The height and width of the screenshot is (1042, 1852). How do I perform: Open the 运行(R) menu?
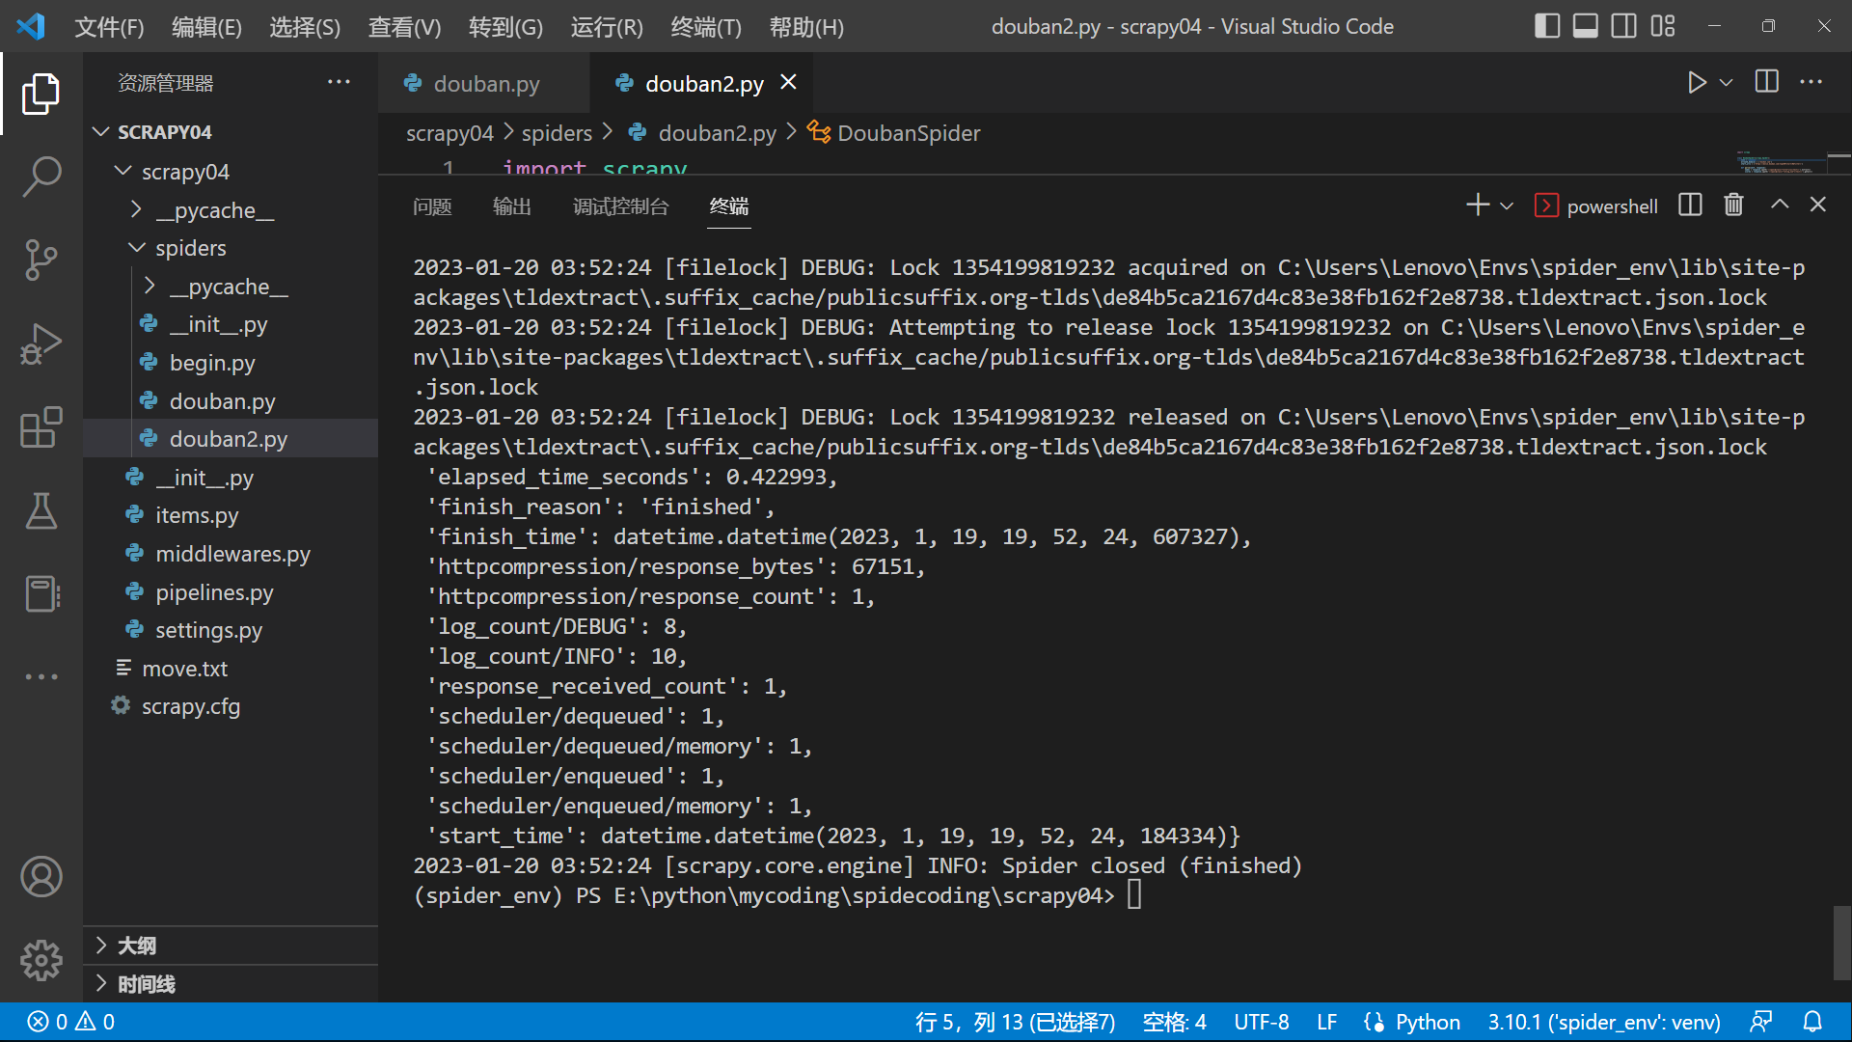pos(607,27)
